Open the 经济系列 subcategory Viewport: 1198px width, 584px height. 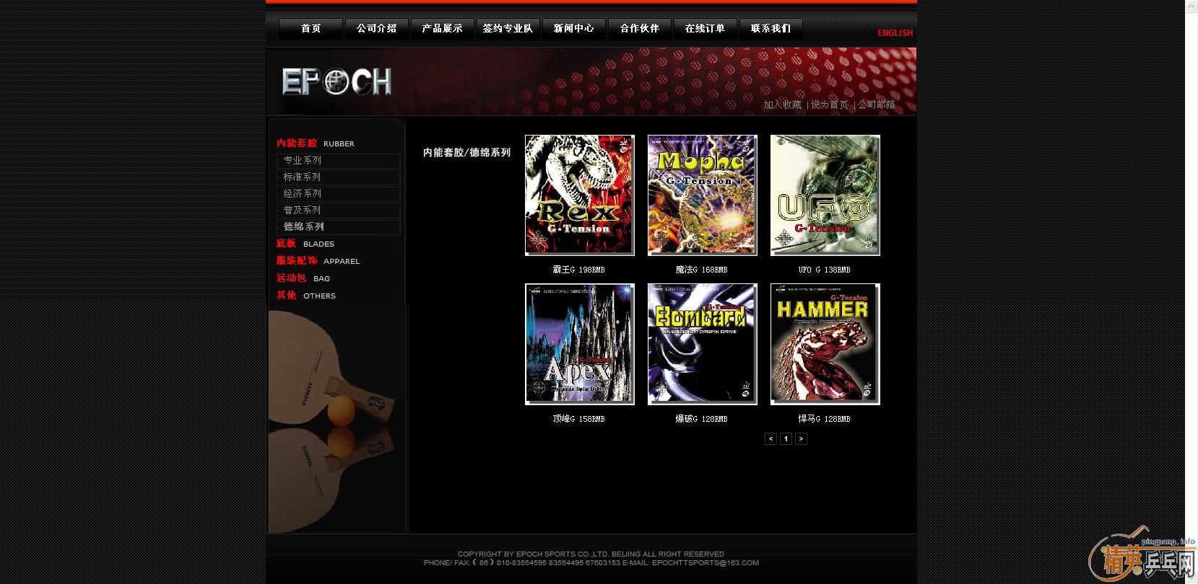point(339,194)
